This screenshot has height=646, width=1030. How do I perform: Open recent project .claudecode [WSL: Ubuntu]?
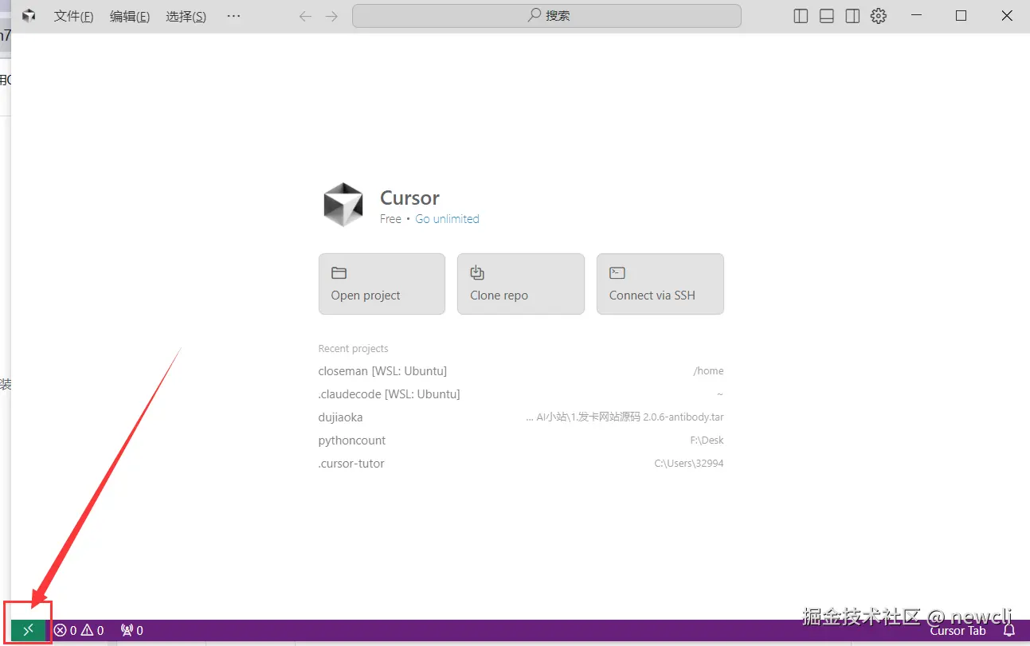point(521,394)
